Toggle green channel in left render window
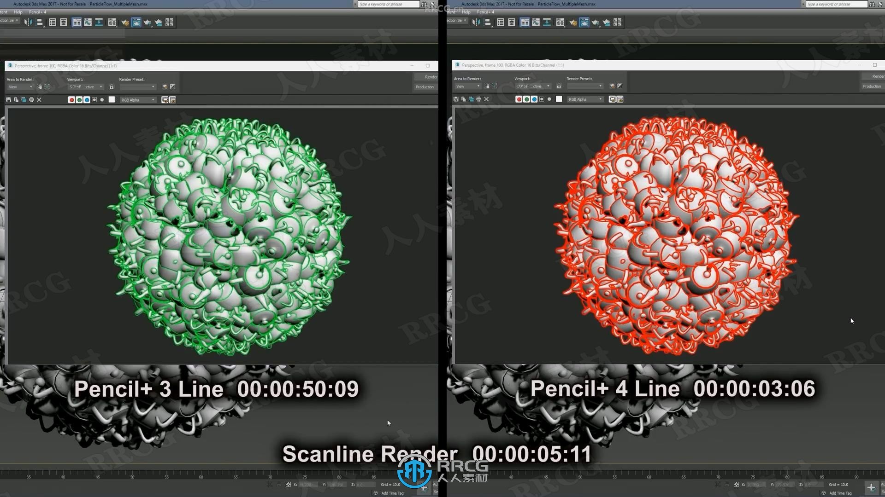Screen dimensions: 885x497 79,100
